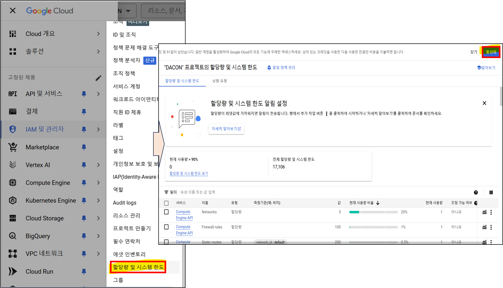Dismiss the 할당량 알림 설정 banner X

click(x=484, y=103)
